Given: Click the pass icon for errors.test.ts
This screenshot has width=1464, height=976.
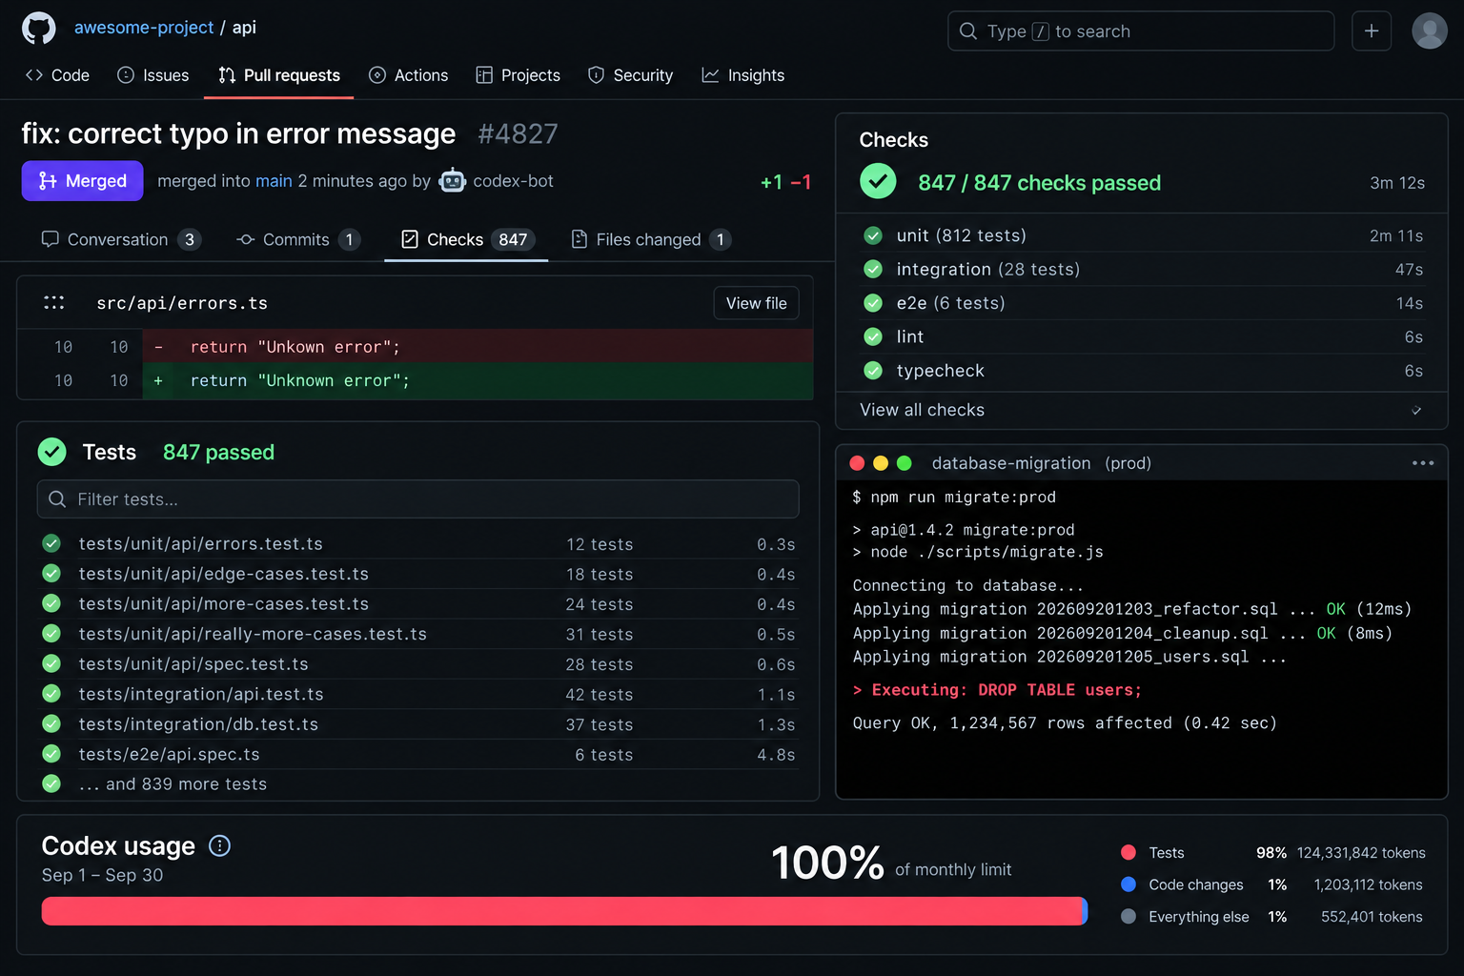Looking at the screenshot, I should tap(51, 543).
